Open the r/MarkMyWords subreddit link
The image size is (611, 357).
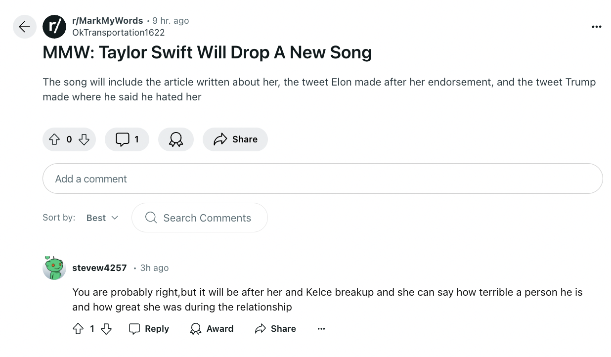108,21
